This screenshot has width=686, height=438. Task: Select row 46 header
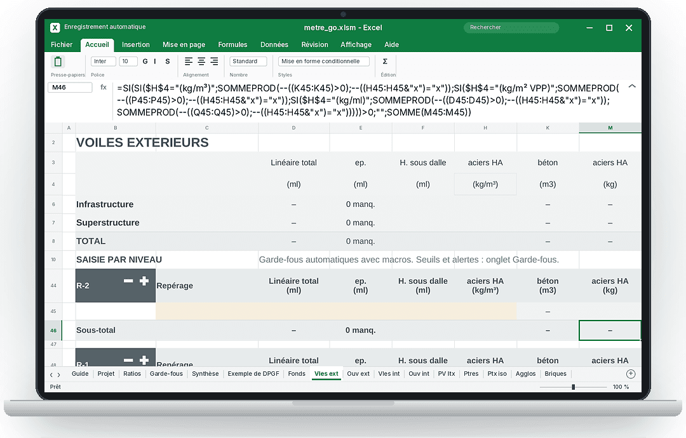tap(53, 331)
